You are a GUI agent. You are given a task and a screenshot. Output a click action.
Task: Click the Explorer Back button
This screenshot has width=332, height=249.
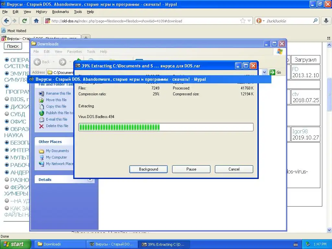[x=42, y=62]
